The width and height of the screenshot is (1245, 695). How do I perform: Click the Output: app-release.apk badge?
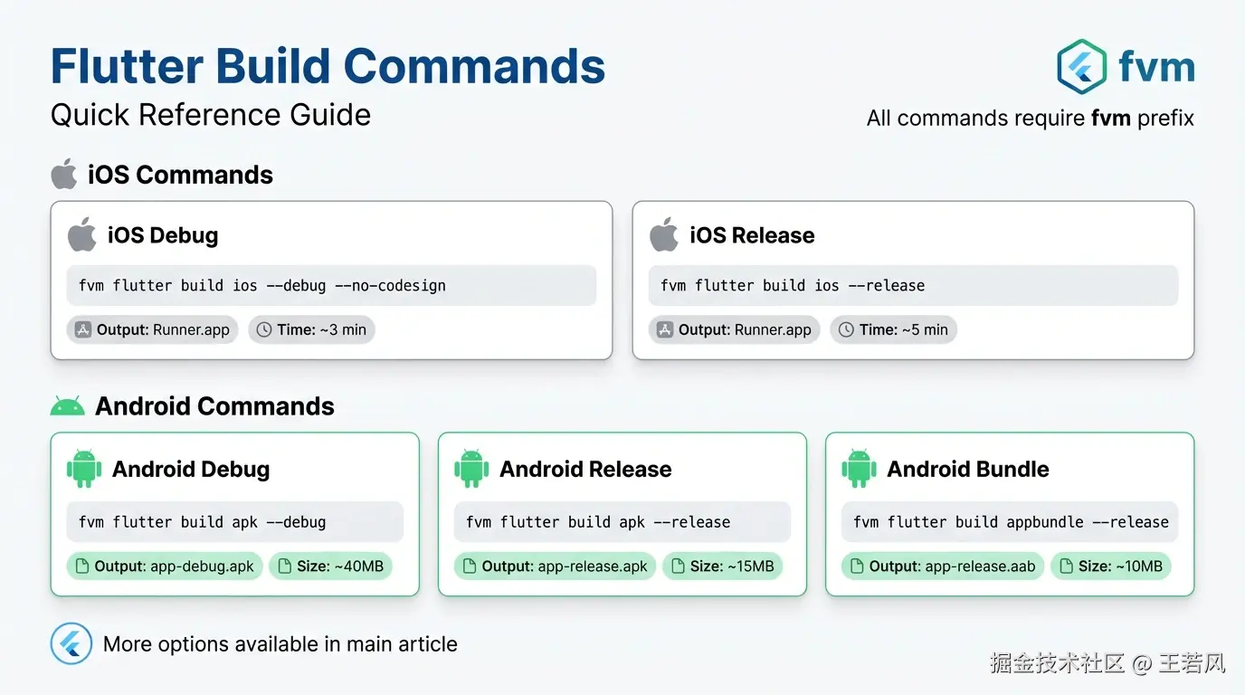click(x=555, y=566)
